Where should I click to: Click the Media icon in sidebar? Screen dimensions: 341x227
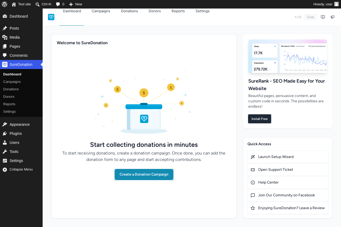coord(5,37)
